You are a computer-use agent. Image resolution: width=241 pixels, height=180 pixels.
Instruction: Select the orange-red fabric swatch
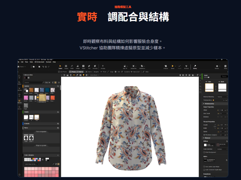click(53, 98)
